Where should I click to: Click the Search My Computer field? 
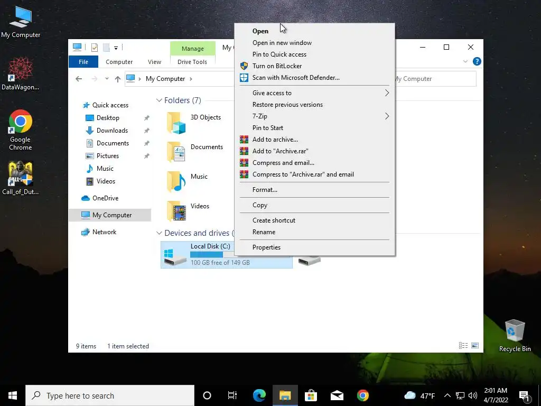(x=435, y=79)
